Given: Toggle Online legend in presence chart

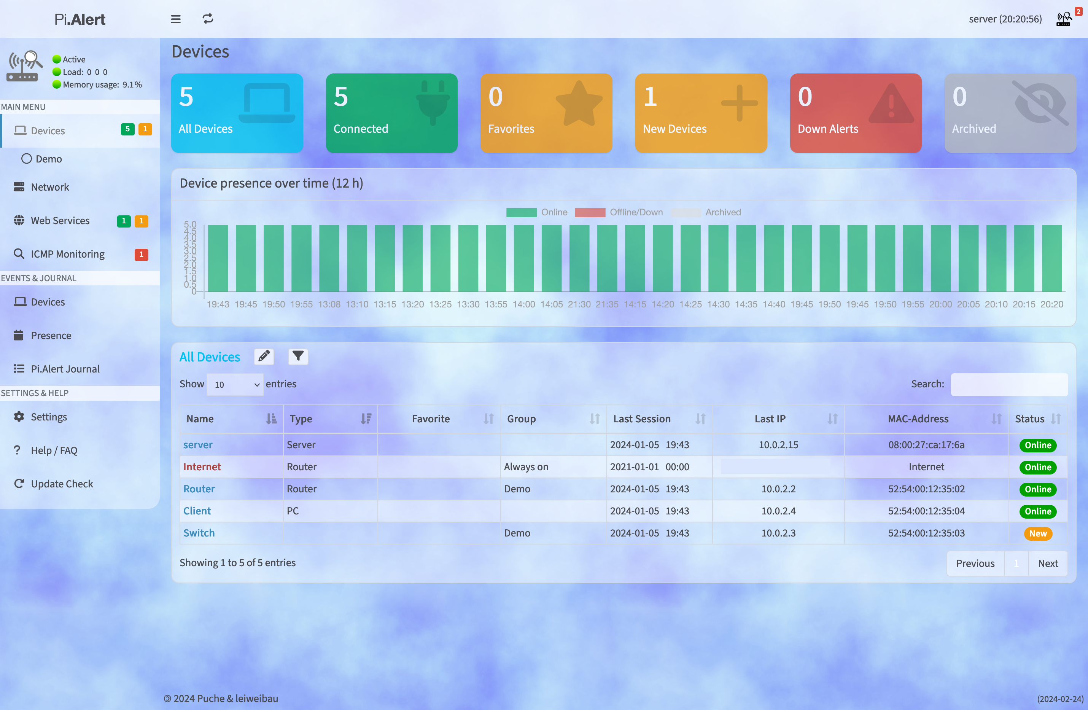Looking at the screenshot, I should tap(521, 213).
